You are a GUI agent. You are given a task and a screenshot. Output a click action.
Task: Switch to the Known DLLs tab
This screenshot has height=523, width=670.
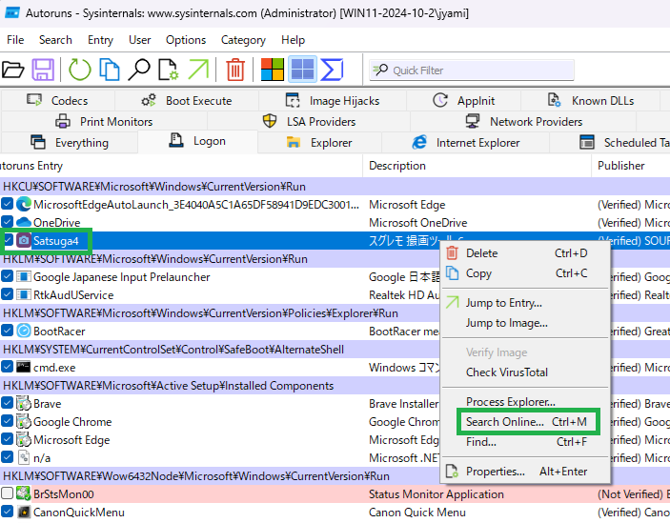[591, 101]
